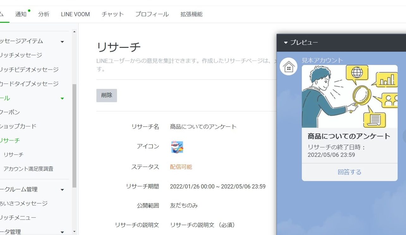This screenshot has height=235, width=406.
Task: Click the 配信可能 status text
Action: coord(181,167)
